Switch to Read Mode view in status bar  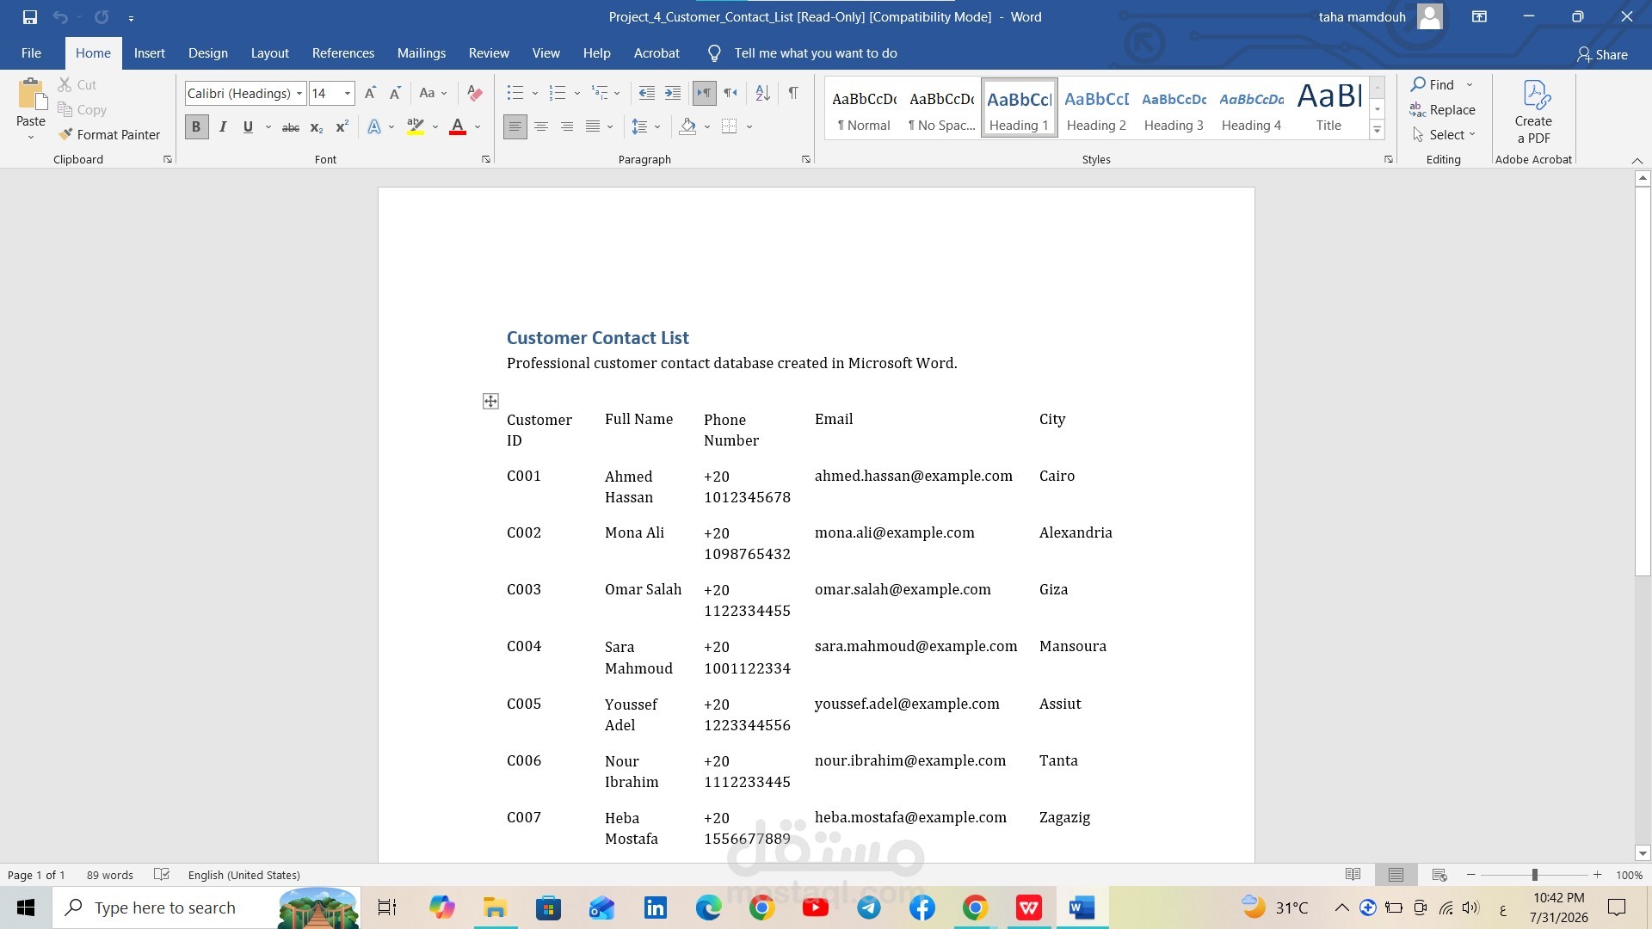1353,875
